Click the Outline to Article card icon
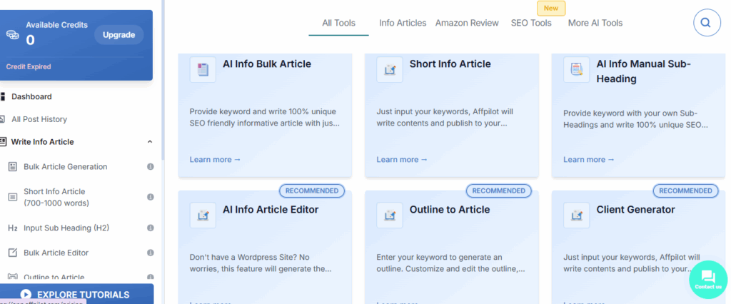This screenshot has height=304, width=731. [x=390, y=215]
